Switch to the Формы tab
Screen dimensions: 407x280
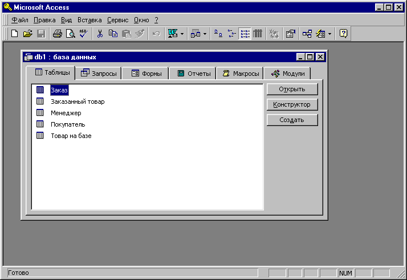pos(146,74)
